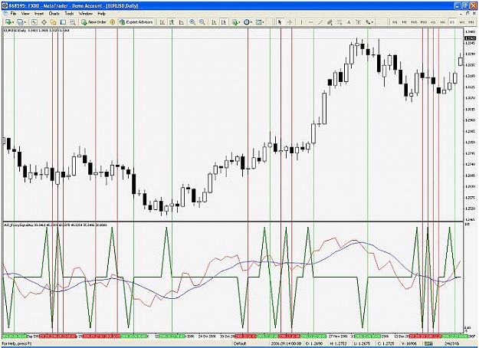Open the Strategy Tester icon
This screenshot has height=348, width=479.
(73, 22)
